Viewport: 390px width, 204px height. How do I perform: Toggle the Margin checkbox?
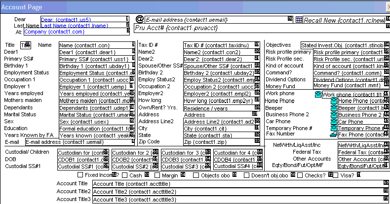(157, 175)
